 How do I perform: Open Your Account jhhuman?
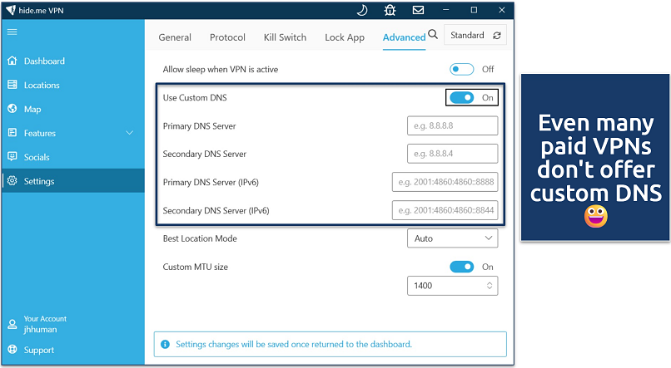pyautogui.click(x=45, y=324)
